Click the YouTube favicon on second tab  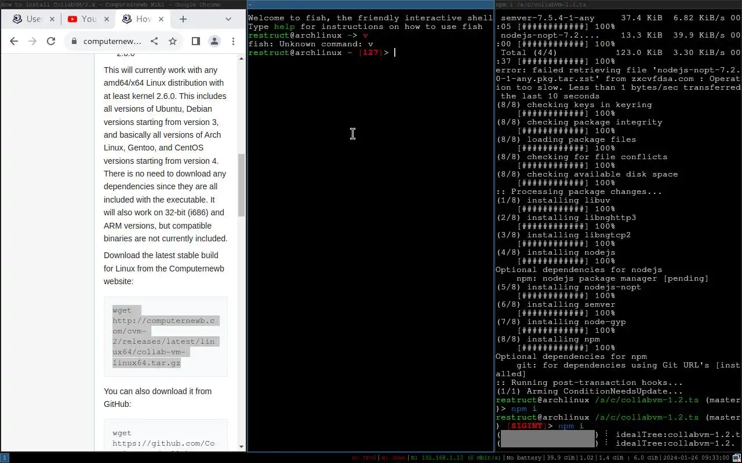point(72,19)
